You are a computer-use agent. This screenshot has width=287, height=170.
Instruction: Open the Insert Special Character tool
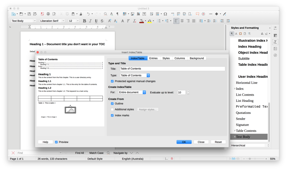(165, 14)
